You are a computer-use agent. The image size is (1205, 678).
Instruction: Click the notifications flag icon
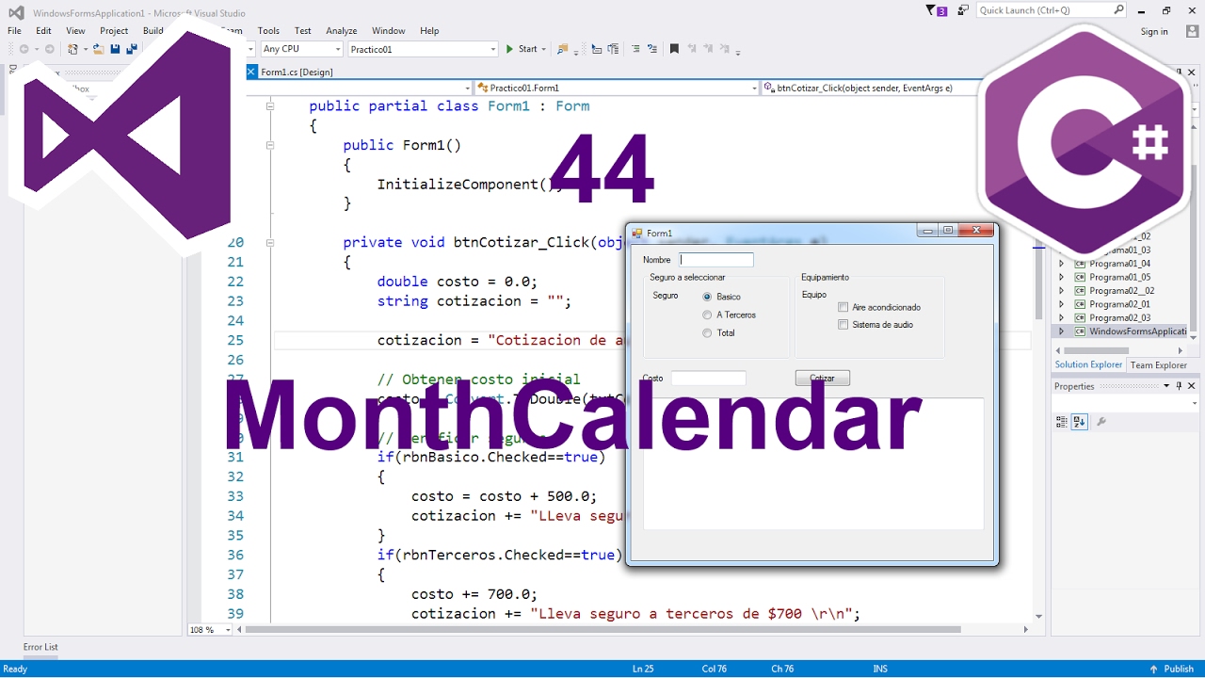point(932,10)
